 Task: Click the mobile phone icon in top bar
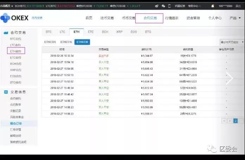[169, 6]
